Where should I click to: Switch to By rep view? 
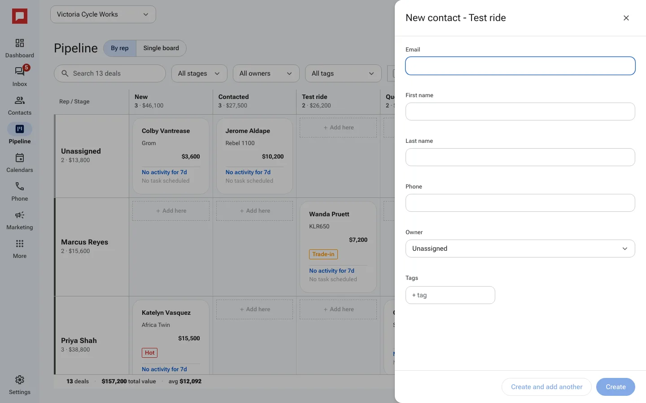click(x=120, y=48)
